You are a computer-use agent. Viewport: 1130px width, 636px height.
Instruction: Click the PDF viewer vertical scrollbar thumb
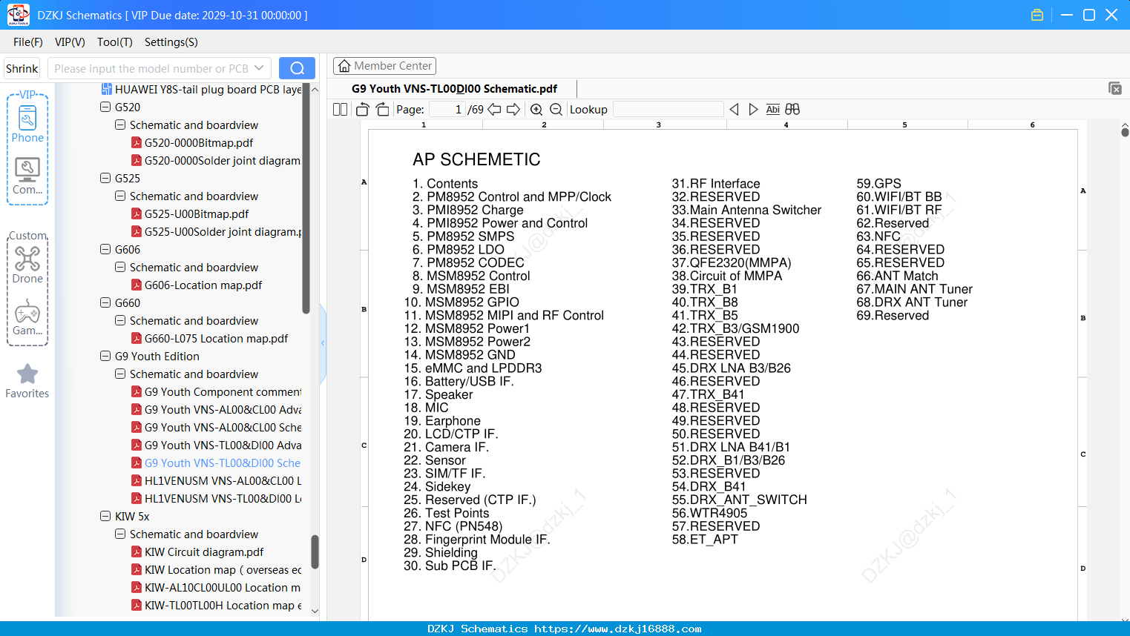click(x=1125, y=132)
